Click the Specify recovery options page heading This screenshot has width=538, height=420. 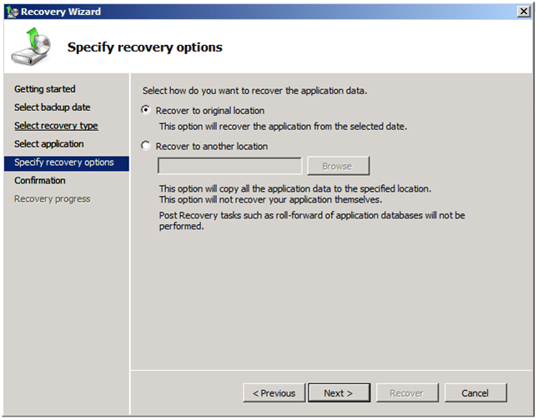pos(144,47)
